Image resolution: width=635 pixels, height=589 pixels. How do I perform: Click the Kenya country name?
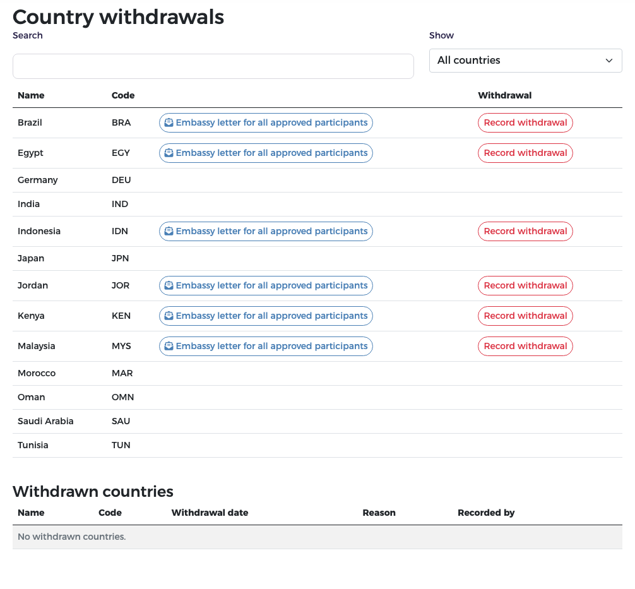click(31, 316)
